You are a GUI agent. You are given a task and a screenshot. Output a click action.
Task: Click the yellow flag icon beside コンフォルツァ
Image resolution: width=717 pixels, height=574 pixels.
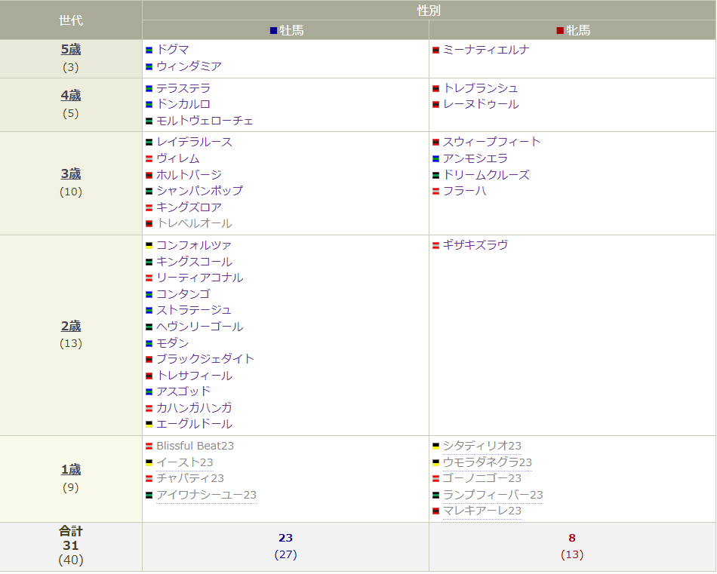click(x=149, y=245)
